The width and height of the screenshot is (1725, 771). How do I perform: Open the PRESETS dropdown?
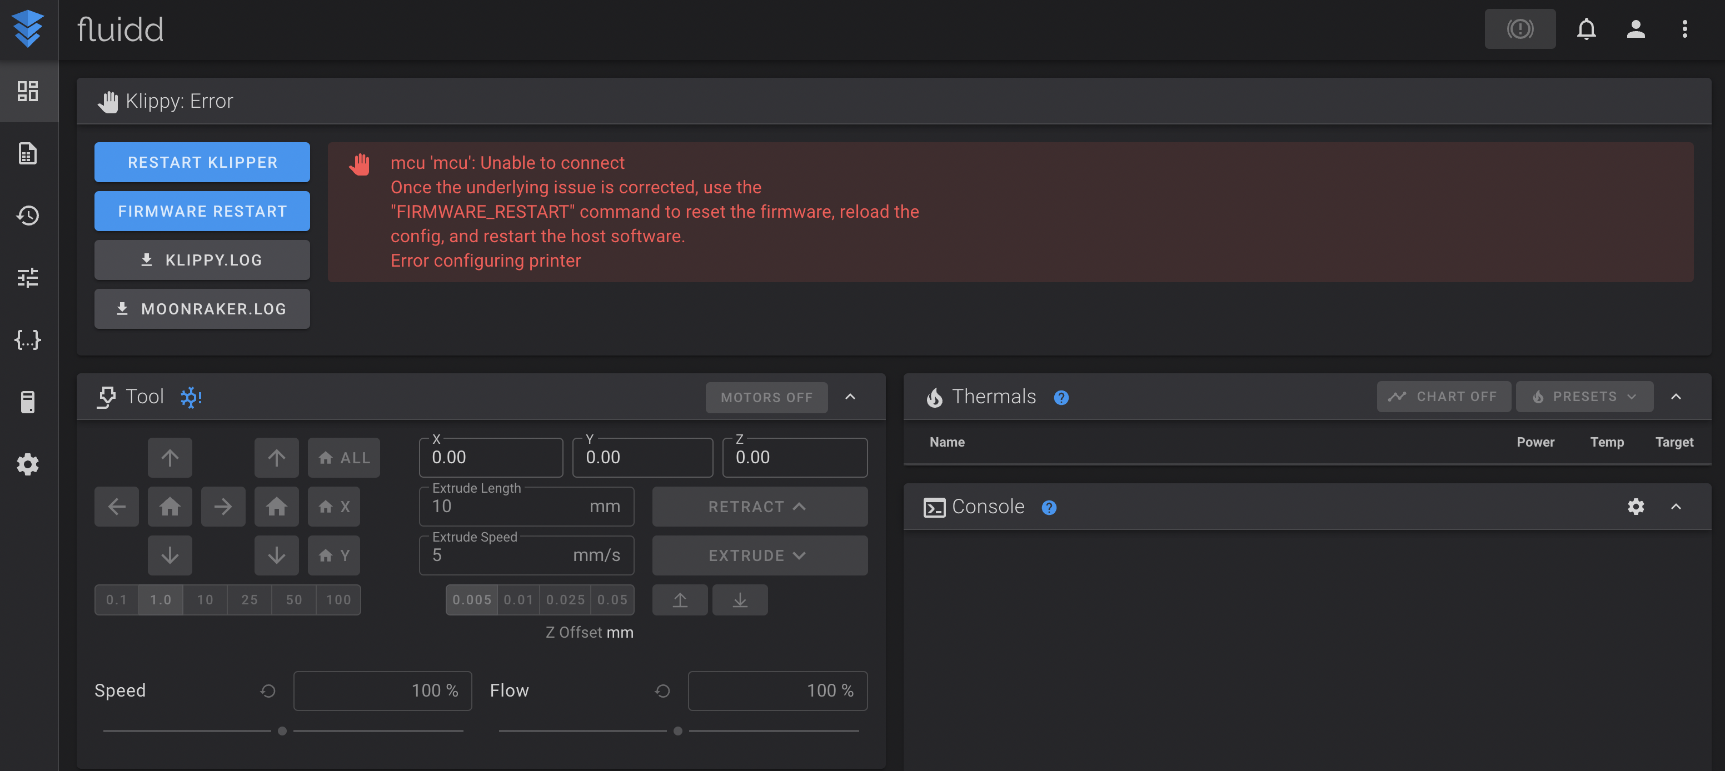click(x=1584, y=397)
